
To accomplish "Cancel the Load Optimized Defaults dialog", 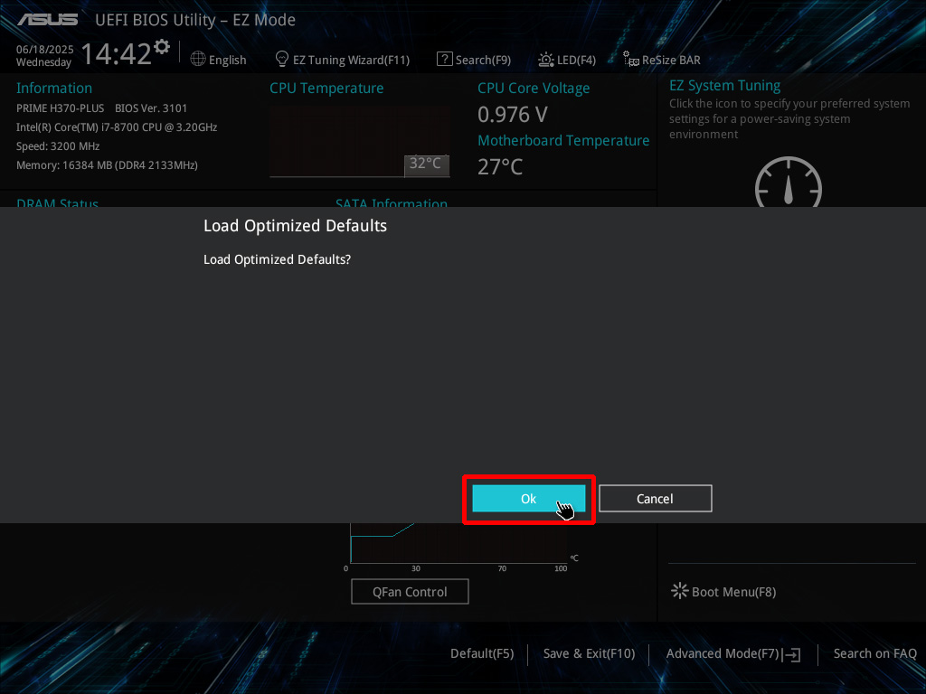I will tap(655, 499).
